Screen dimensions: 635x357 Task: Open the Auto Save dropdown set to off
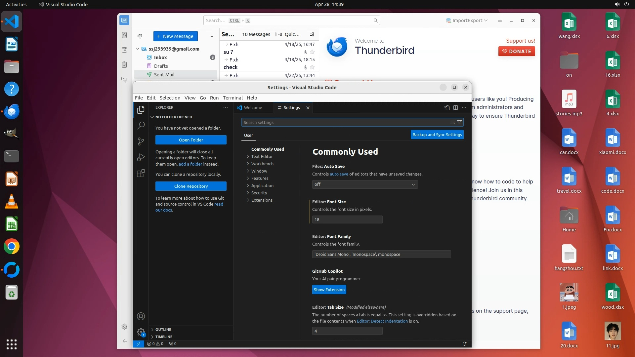pyautogui.click(x=365, y=184)
